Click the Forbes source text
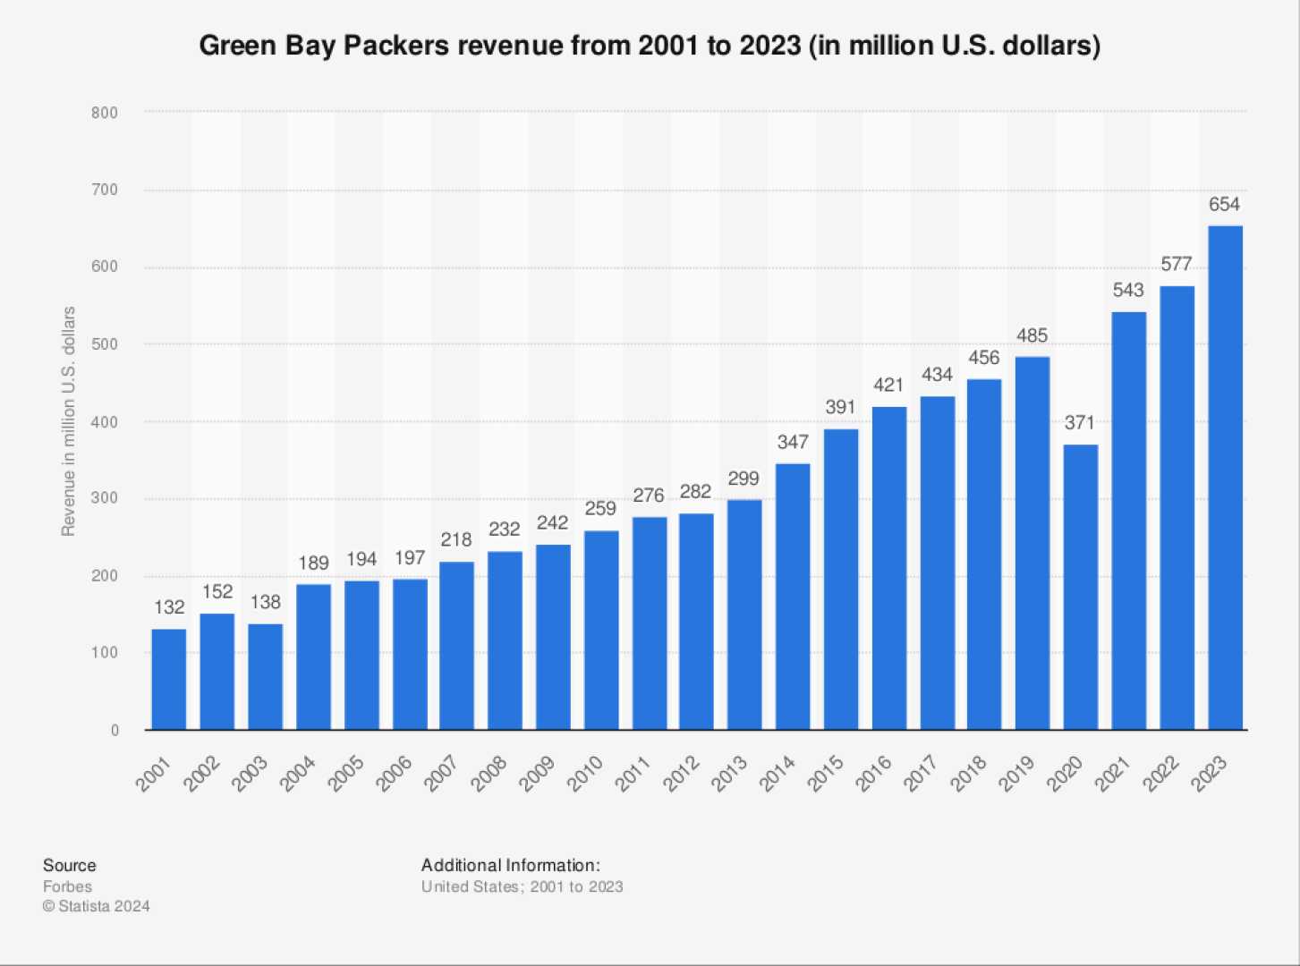 click(67, 886)
